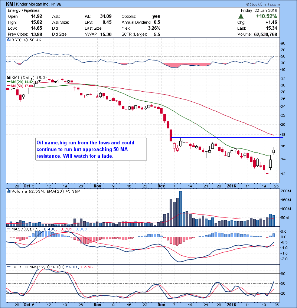This screenshot has height=308, width=297.
Task: Click the Options 'yes' value
Action: click(x=156, y=16)
